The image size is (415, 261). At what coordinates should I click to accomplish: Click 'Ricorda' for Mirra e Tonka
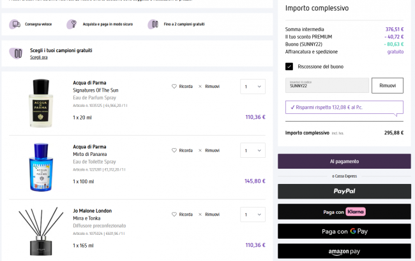click(x=186, y=215)
